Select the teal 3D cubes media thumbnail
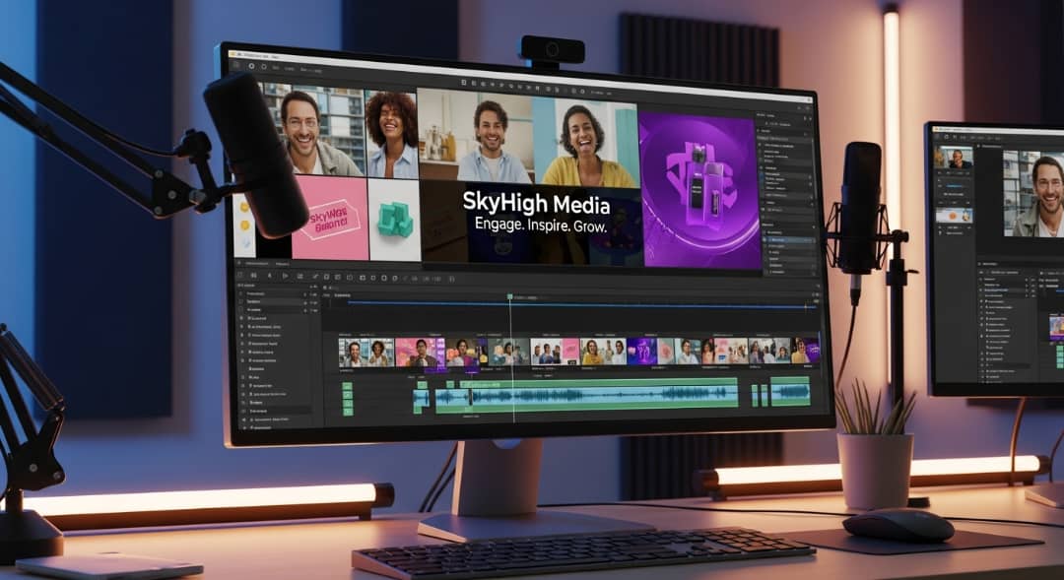The image size is (1064, 580). pyautogui.click(x=394, y=220)
